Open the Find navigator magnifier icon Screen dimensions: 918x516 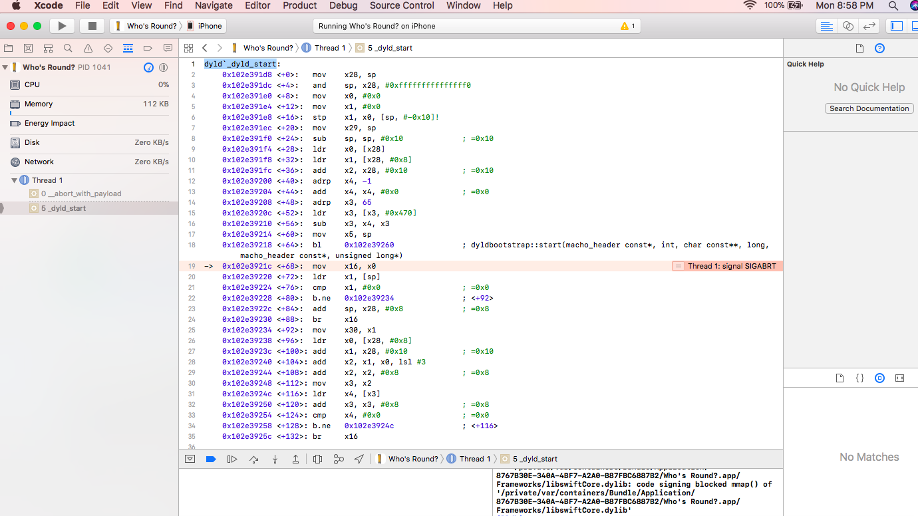(68, 48)
